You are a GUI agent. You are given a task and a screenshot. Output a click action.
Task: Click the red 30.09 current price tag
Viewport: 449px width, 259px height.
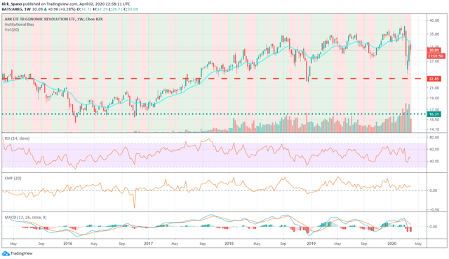pyautogui.click(x=434, y=50)
